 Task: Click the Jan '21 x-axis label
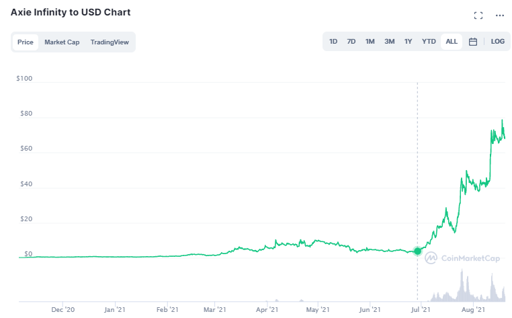coord(115,309)
